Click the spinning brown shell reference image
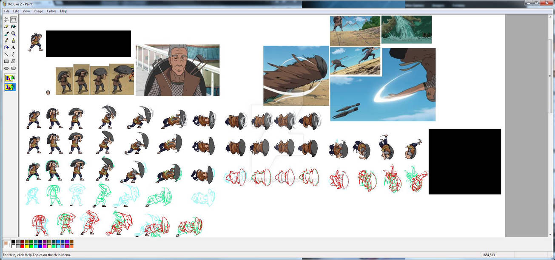This screenshot has height=260, width=555. coord(296,76)
